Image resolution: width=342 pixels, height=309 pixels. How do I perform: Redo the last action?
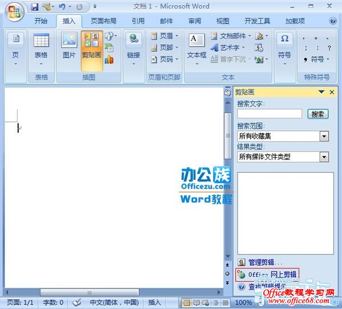[x=80, y=7]
